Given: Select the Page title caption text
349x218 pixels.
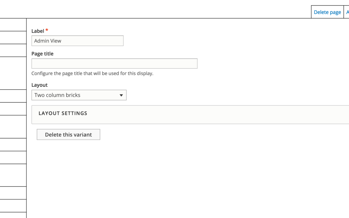Looking at the screenshot, I should click(x=42, y=54).
